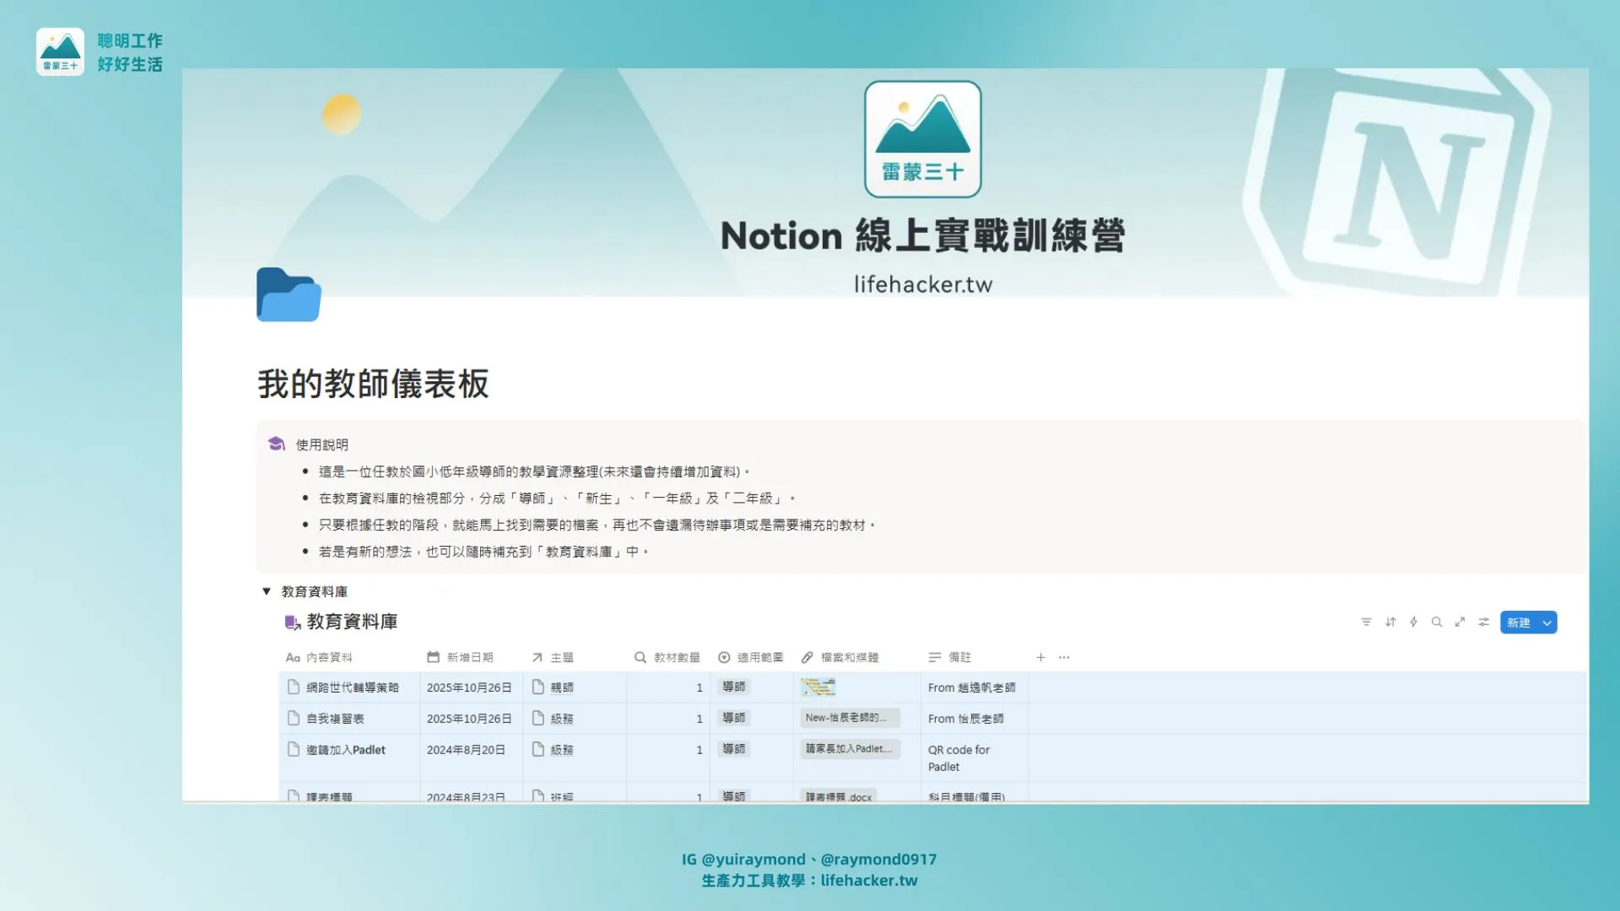Open the 新建 button dropdown chevron
Screen dimensions: 1620x911
(x=1547, y=623)
